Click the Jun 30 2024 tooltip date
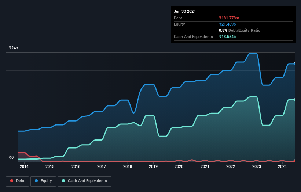Screen dimensions: 301x192 click(x=185, y=11)
